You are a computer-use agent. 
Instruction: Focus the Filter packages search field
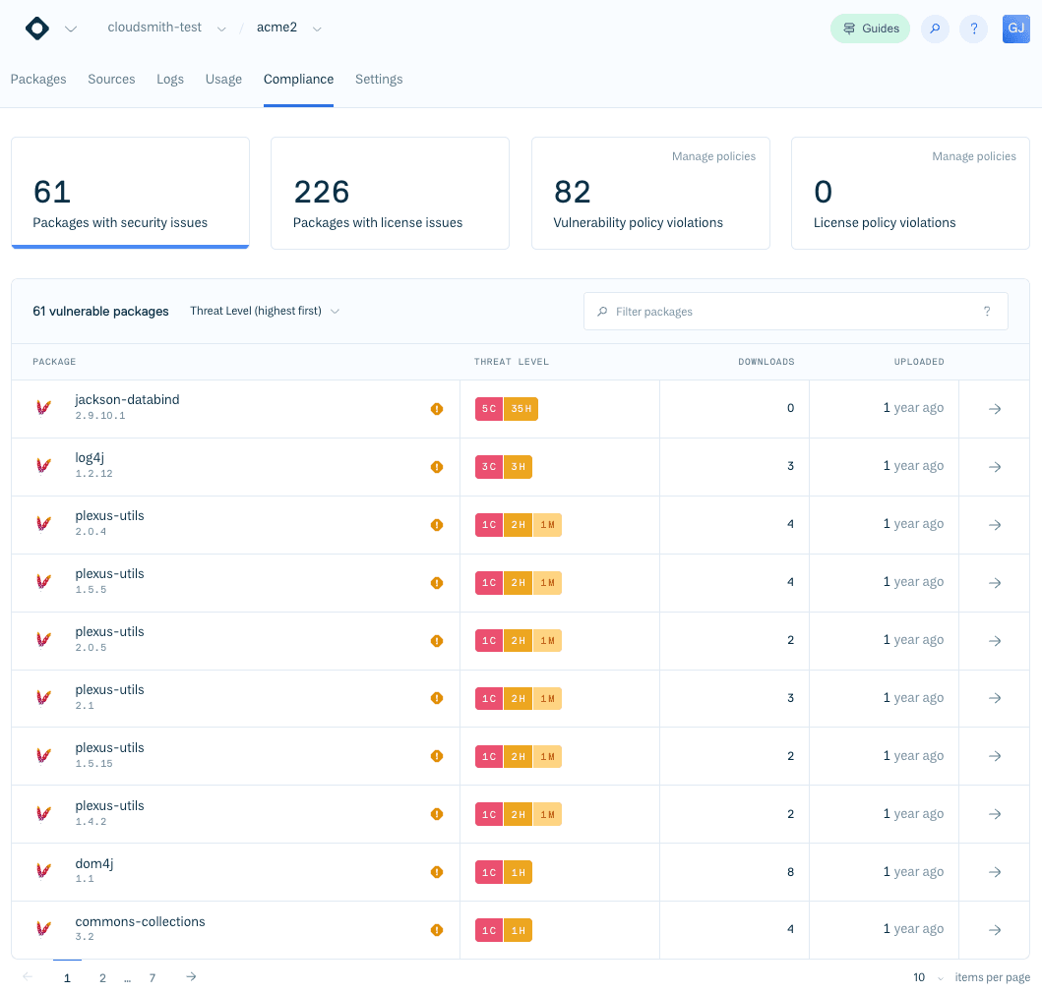tap(795, 312)
